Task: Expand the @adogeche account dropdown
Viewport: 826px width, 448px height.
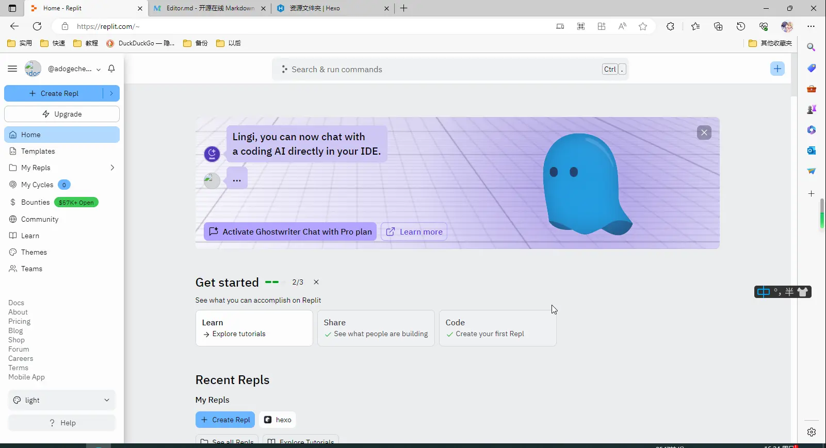Action: (x=99, y=69)
